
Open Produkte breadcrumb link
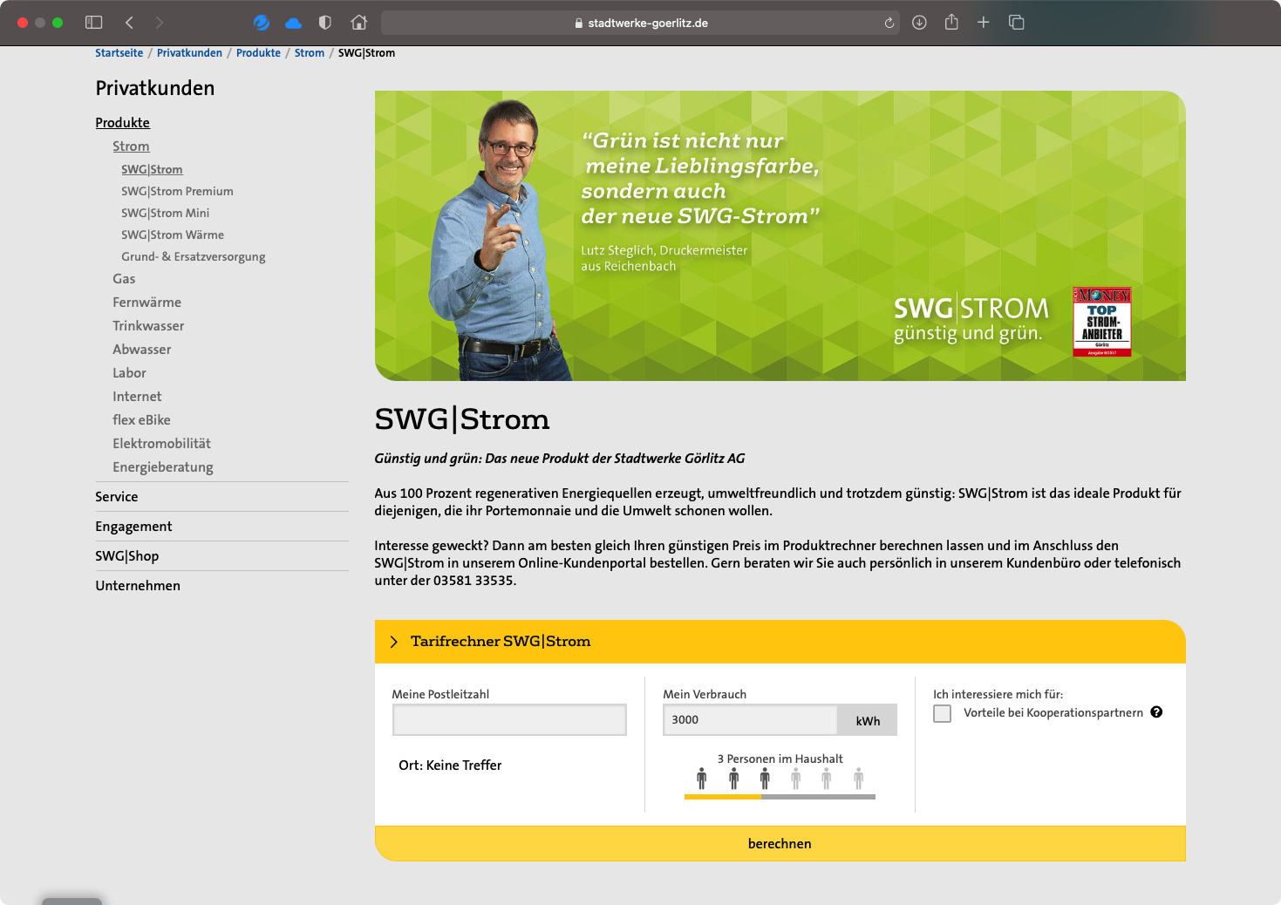tap(259, 53)
